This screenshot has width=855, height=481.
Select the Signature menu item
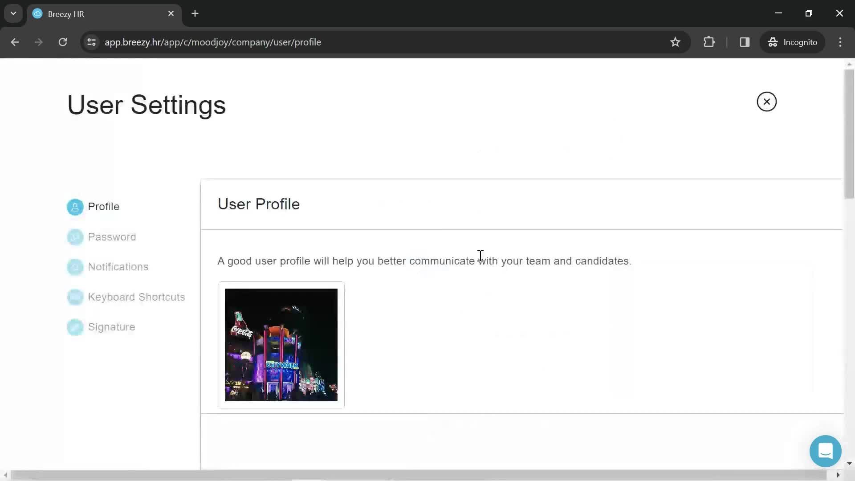[112, 326]
